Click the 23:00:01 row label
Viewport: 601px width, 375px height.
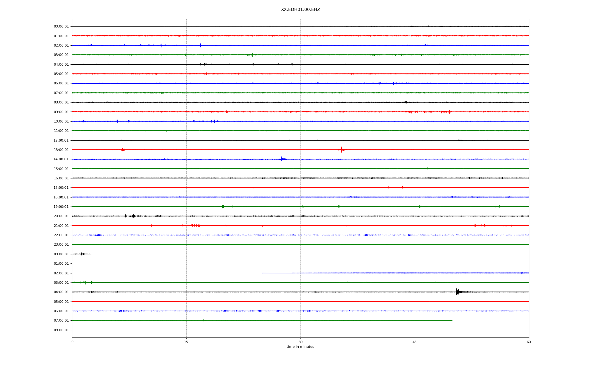pos(61,245)
